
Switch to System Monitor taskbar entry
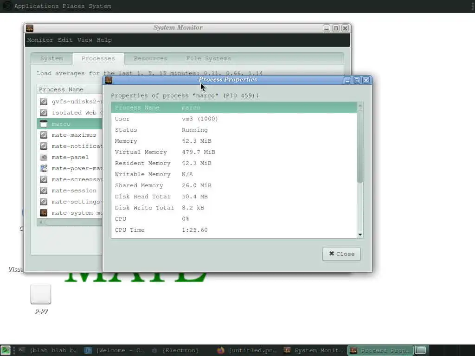pyautogui.click(x=314, y=350)
